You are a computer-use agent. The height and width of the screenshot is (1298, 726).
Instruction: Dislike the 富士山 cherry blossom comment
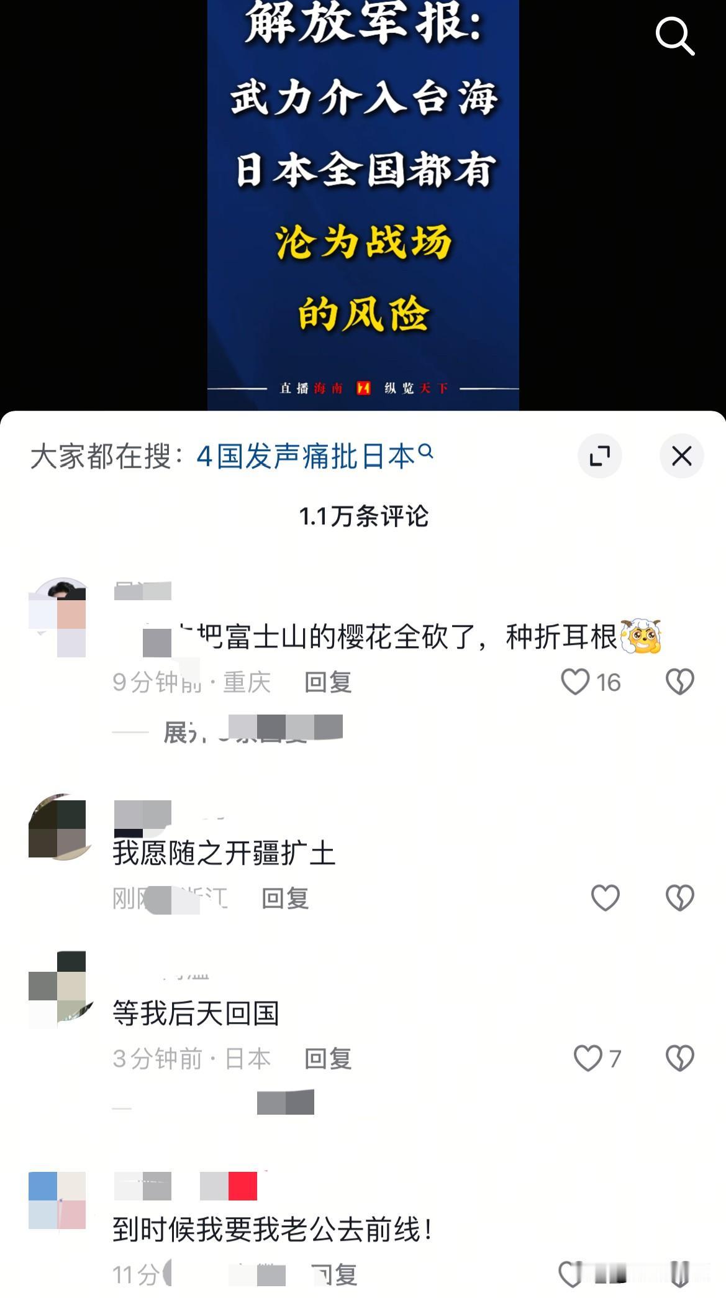point(679,682)
